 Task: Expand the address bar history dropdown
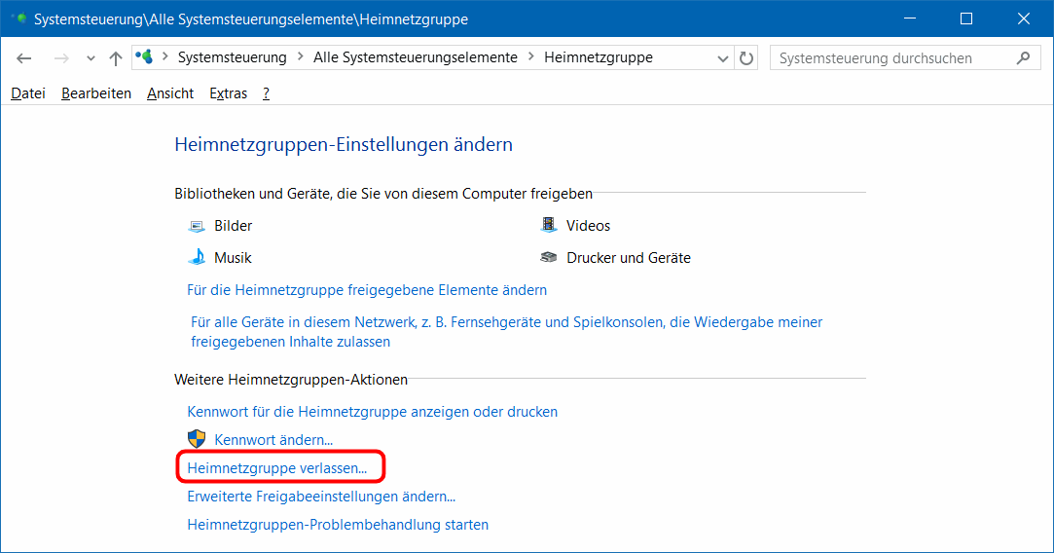(x=723, y=58)
